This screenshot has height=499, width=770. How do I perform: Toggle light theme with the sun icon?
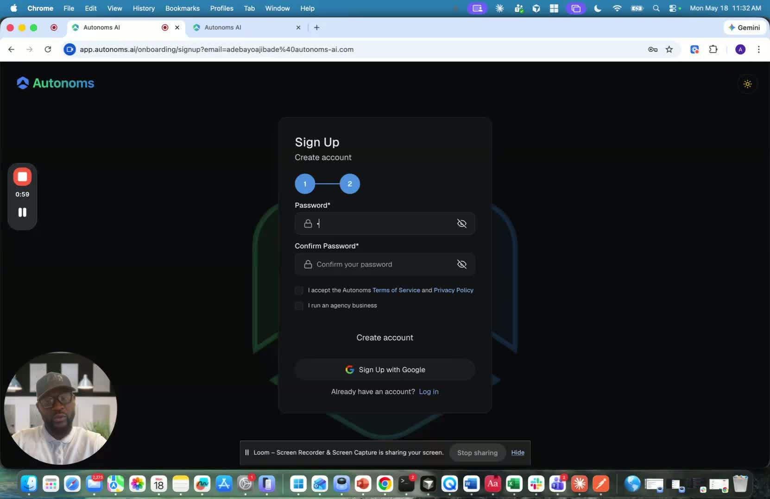pos(747,84)
